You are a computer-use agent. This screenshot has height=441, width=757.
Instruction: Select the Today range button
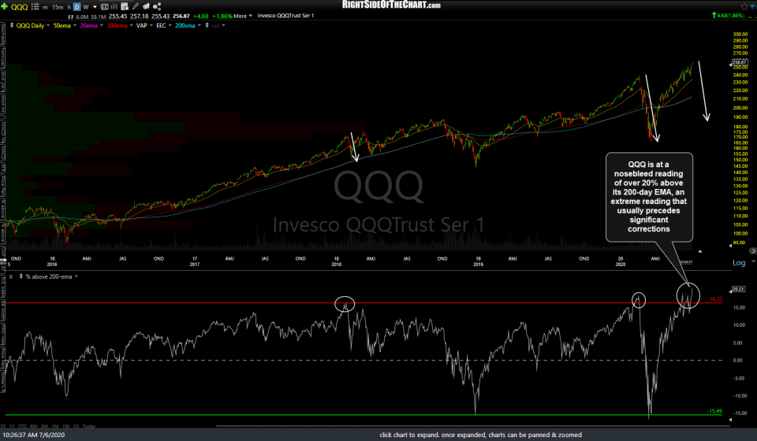coord(89,426)
